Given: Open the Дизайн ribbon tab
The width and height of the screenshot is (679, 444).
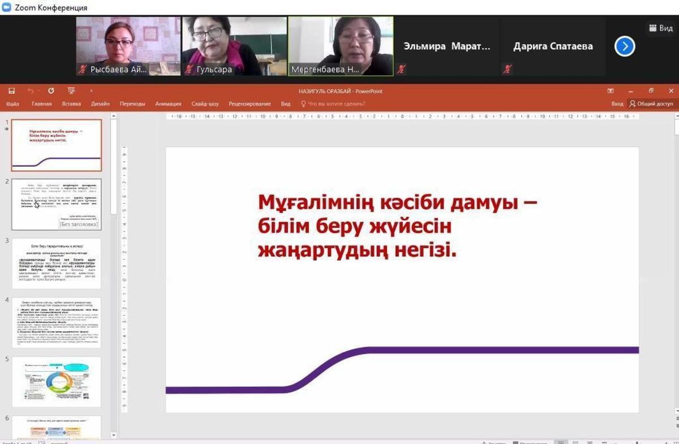Looking at the screenshot, I should point(100,104).
